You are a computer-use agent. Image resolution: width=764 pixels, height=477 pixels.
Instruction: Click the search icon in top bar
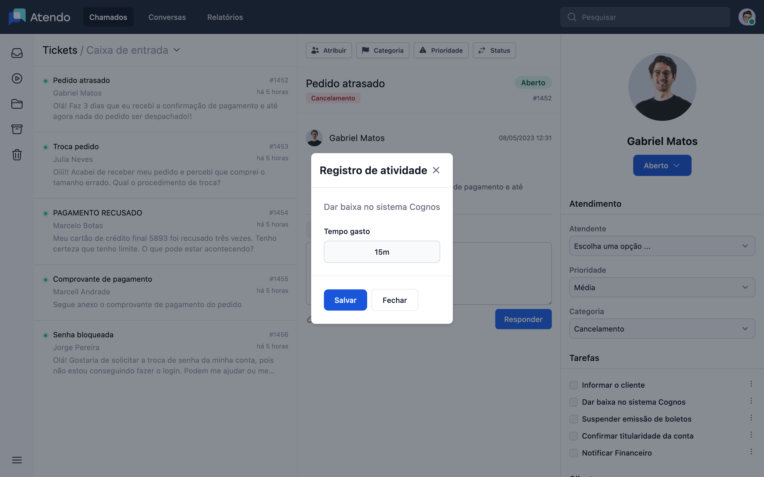(x=572, y=16)
